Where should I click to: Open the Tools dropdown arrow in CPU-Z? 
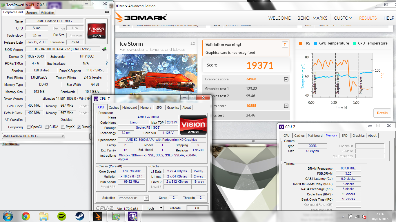[x=161, y=208]
